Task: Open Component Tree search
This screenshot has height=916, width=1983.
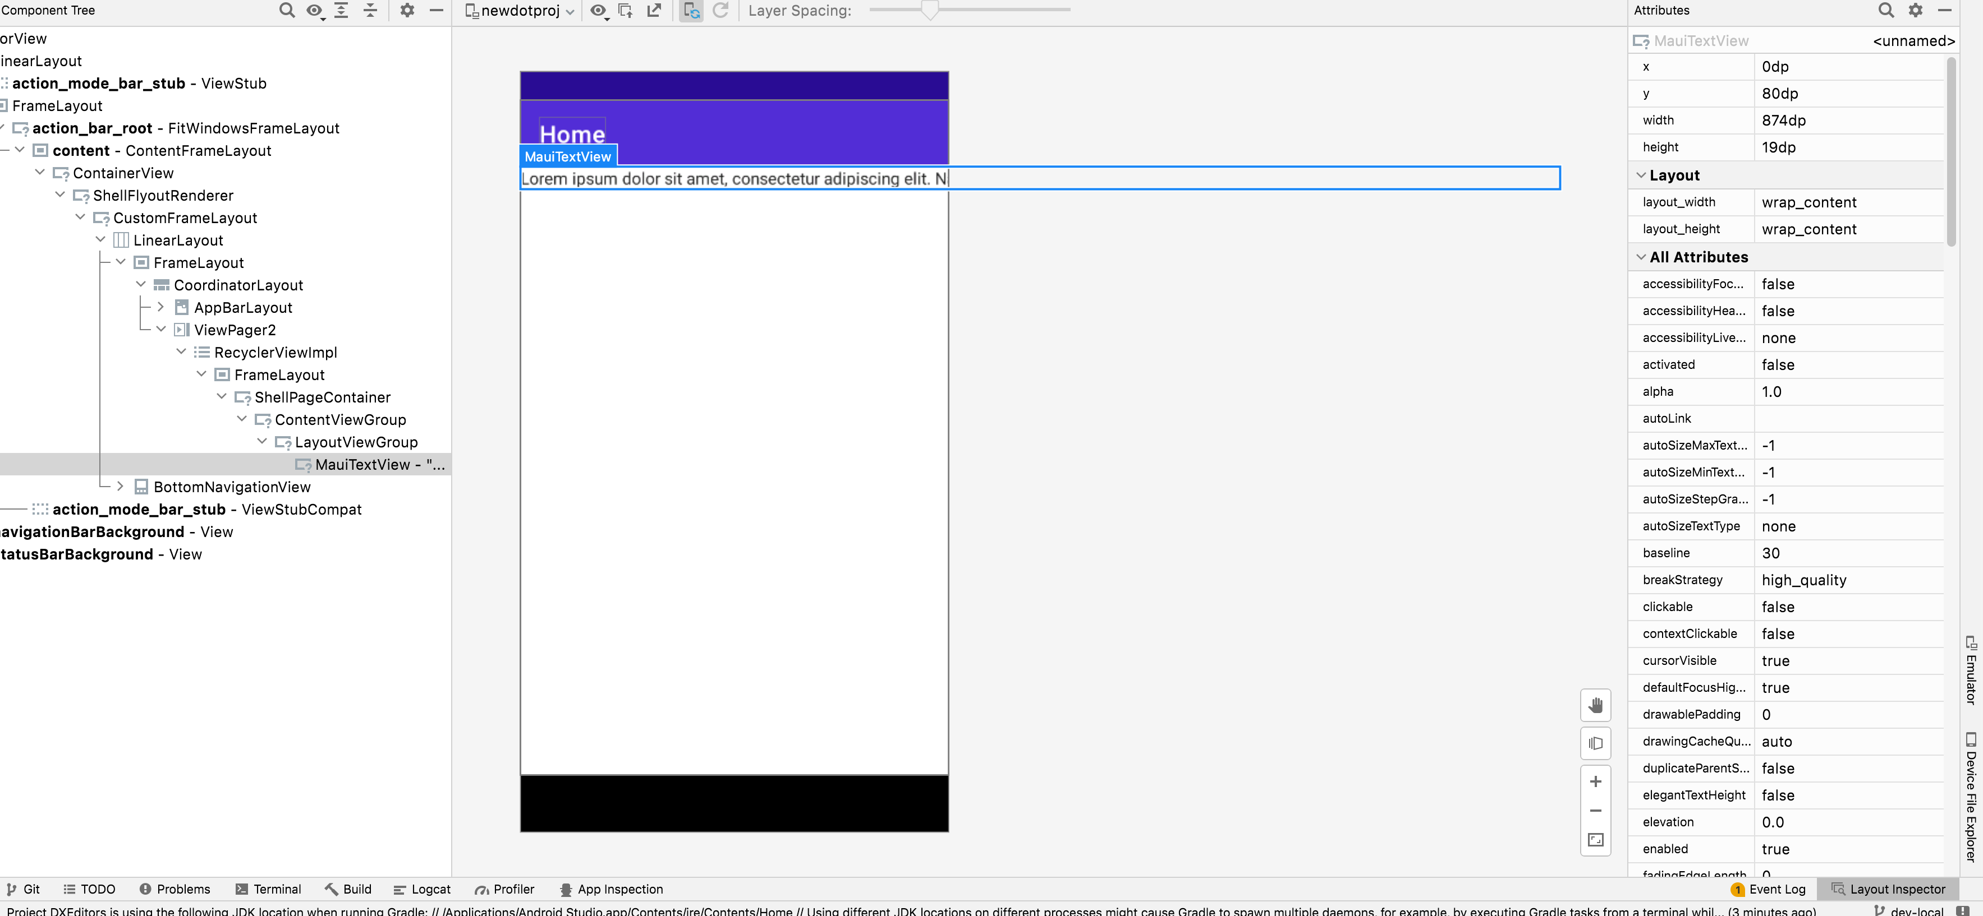Action: click(286, 11)
